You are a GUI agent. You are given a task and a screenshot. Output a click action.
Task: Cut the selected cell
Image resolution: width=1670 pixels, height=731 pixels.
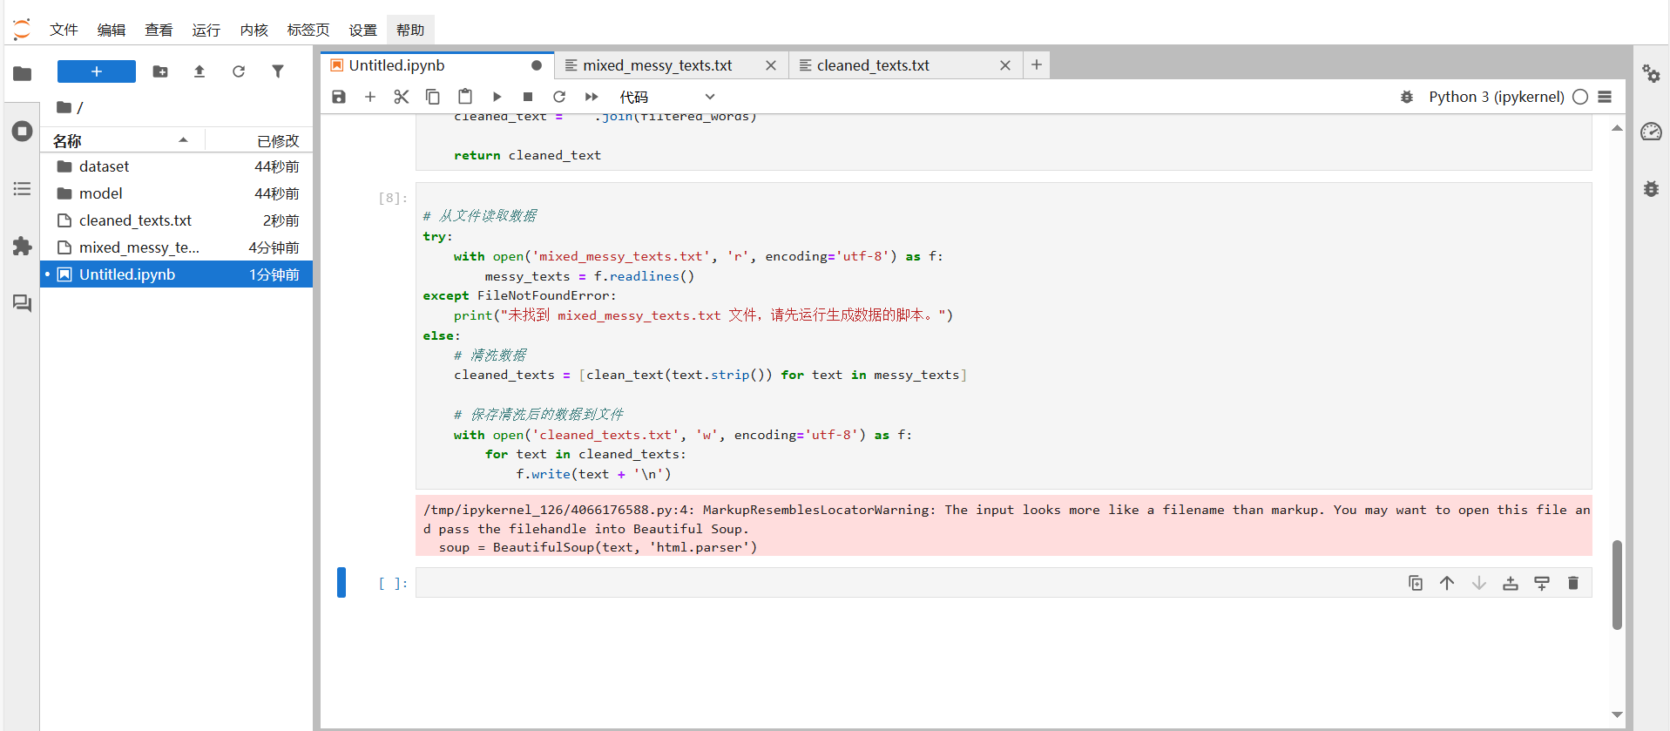pyautogui.click(x=402, y=97)
